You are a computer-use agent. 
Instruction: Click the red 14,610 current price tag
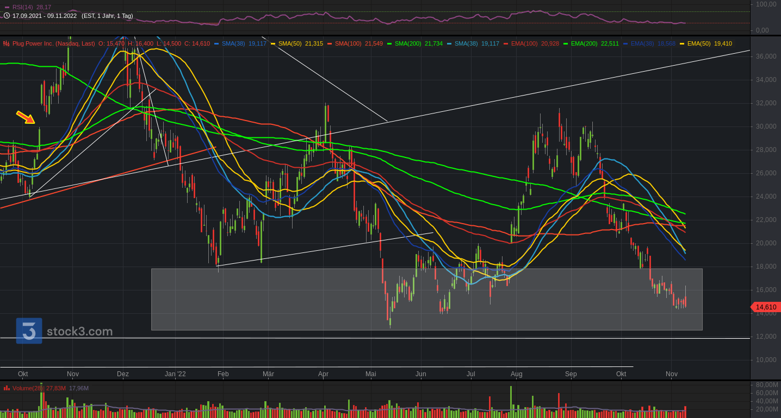point(766,307)
